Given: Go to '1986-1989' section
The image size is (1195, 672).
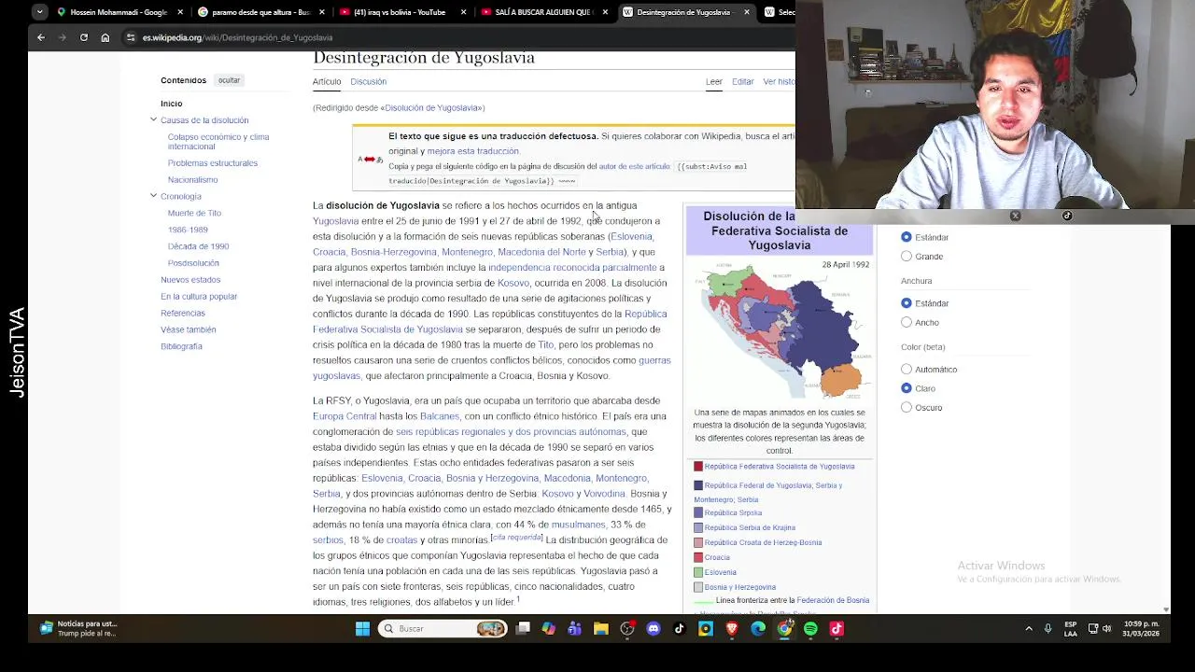Looking at the screenshot, I should (x=188, y=230).
